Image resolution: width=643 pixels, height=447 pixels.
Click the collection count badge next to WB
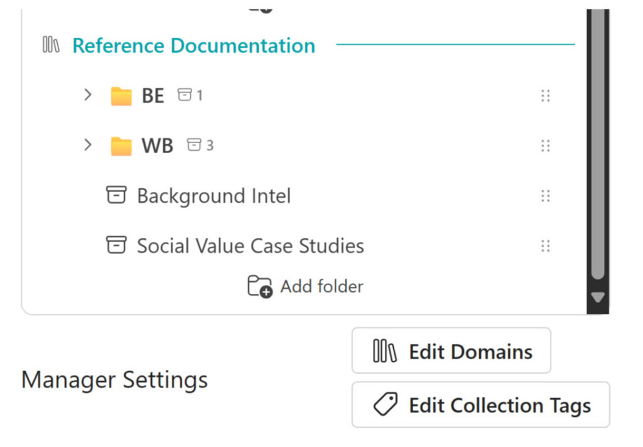[x=200, y=146]
